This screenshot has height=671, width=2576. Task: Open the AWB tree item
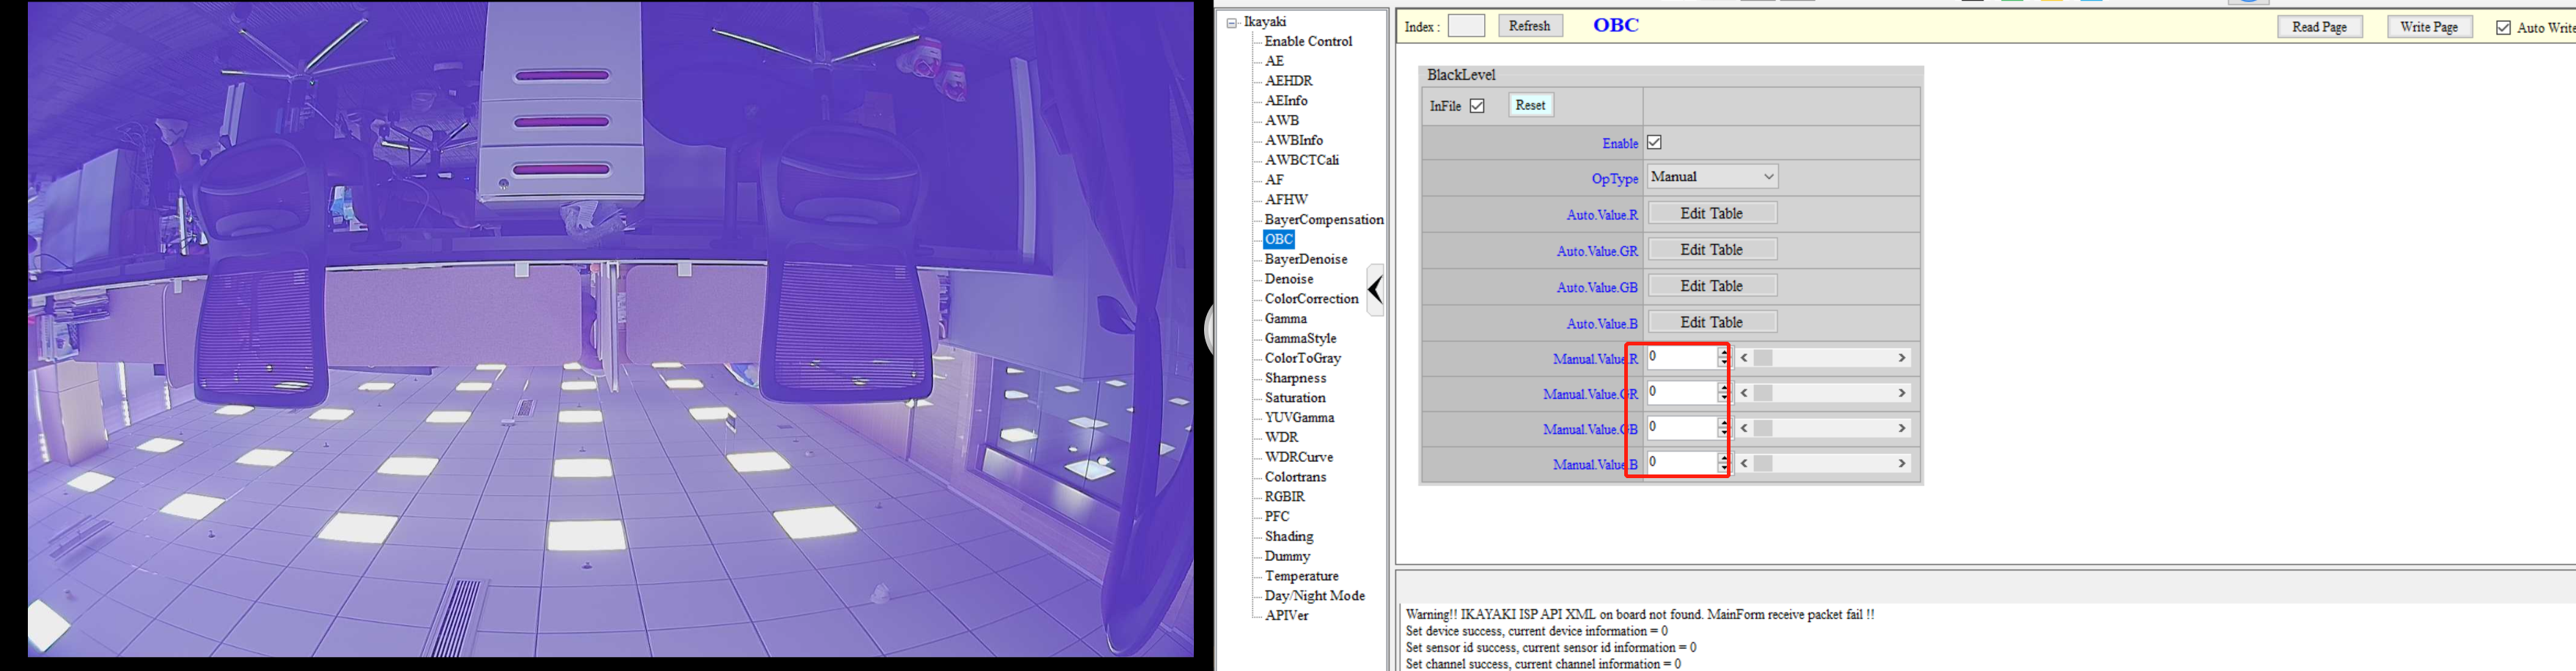[1282, 121]
